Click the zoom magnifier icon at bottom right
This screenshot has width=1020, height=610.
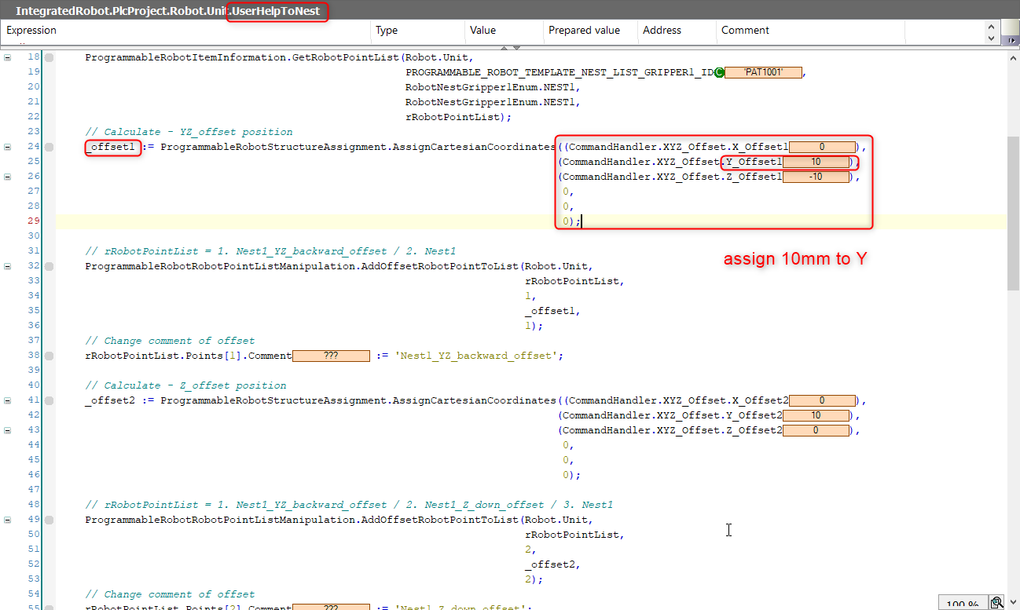point(996,603)
